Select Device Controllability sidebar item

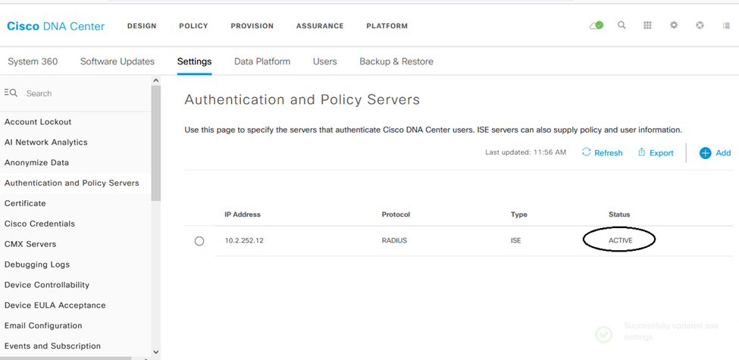(x=47, y=285)
